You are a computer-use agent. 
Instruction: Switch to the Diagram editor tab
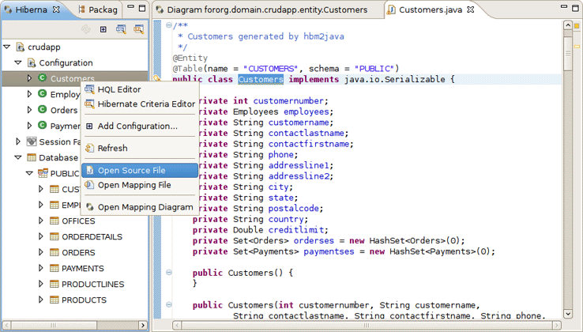coord(266,10)
